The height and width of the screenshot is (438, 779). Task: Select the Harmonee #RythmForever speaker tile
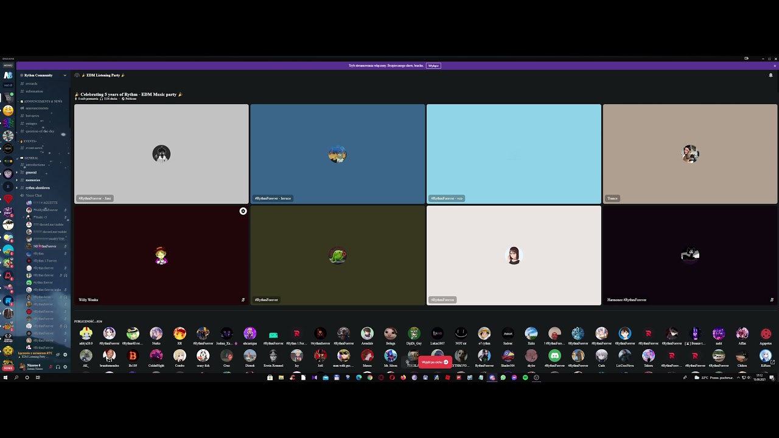click(x=690, y=255)
